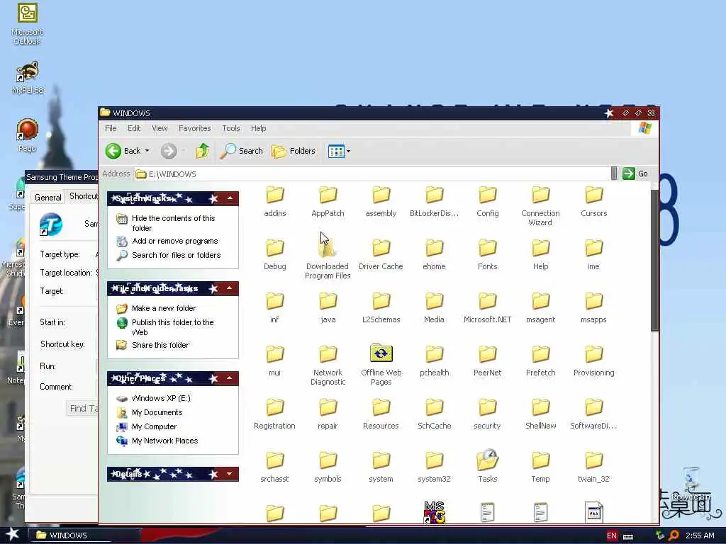This screenshot has height=544, width=726.
Task: Select the security folder icon
Action: click(488, 408)
